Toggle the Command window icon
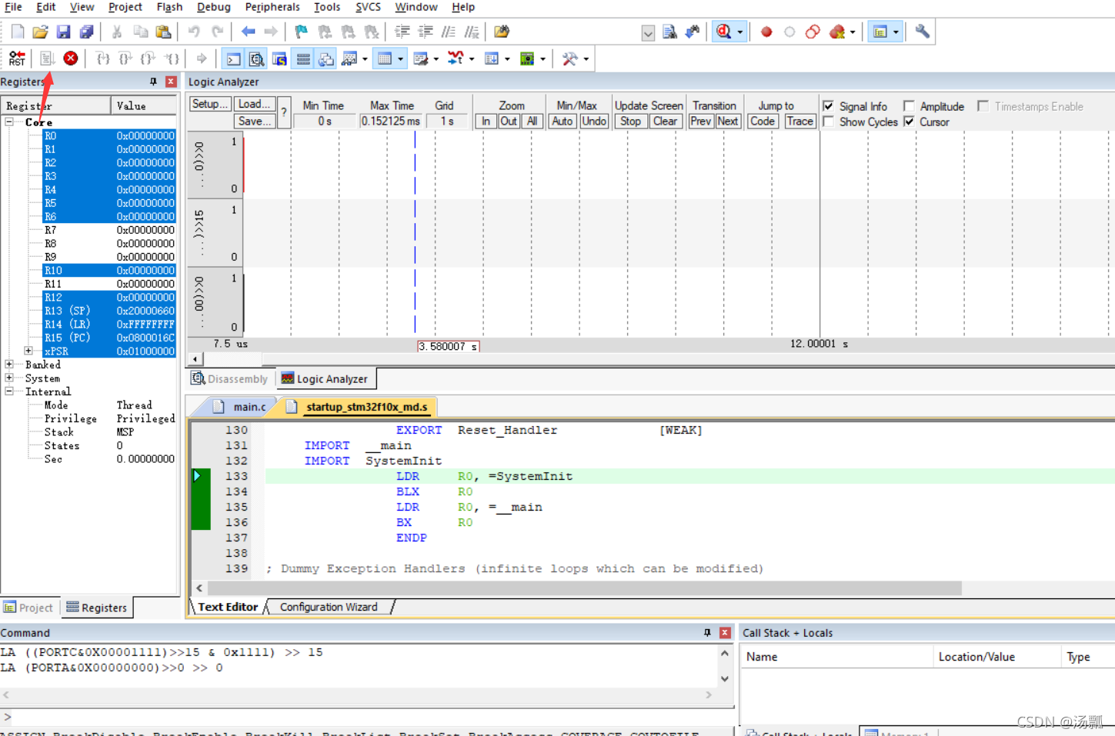 point(233,58)
